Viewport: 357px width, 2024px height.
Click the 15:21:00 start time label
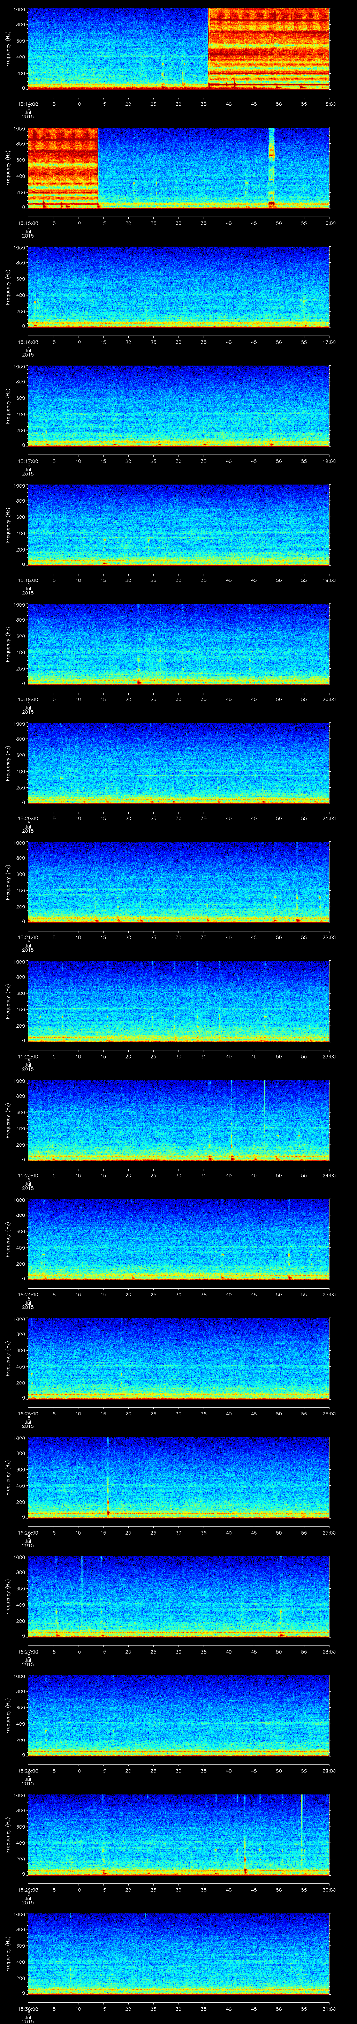tap(28, 937)
